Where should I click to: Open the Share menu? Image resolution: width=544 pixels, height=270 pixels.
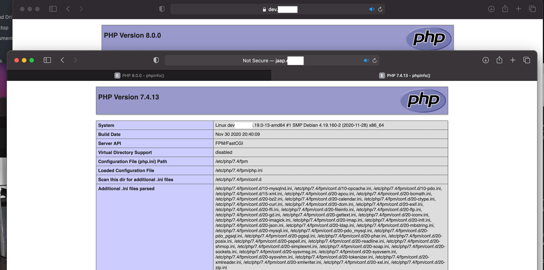[x=499, y=60]
